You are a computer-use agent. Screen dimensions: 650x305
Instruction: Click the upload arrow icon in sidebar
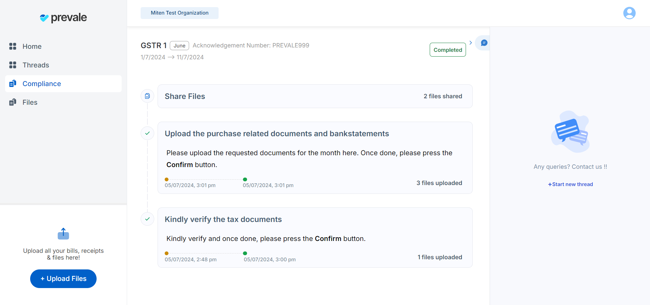(63, 234)
